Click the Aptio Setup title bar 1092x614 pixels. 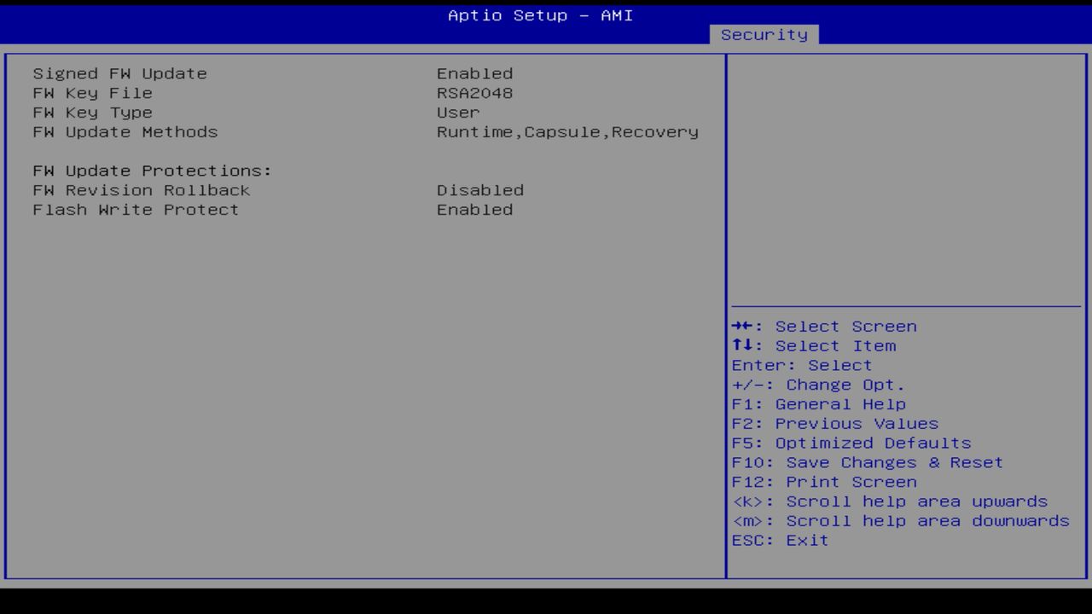click(x=539, y=15)
